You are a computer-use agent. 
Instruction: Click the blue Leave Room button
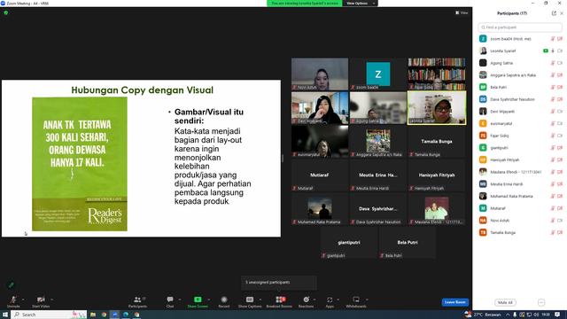tap(454, 302)
